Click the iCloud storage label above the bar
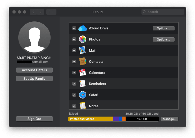Viewport: 195px width, 138px height. tap(73, 114)
